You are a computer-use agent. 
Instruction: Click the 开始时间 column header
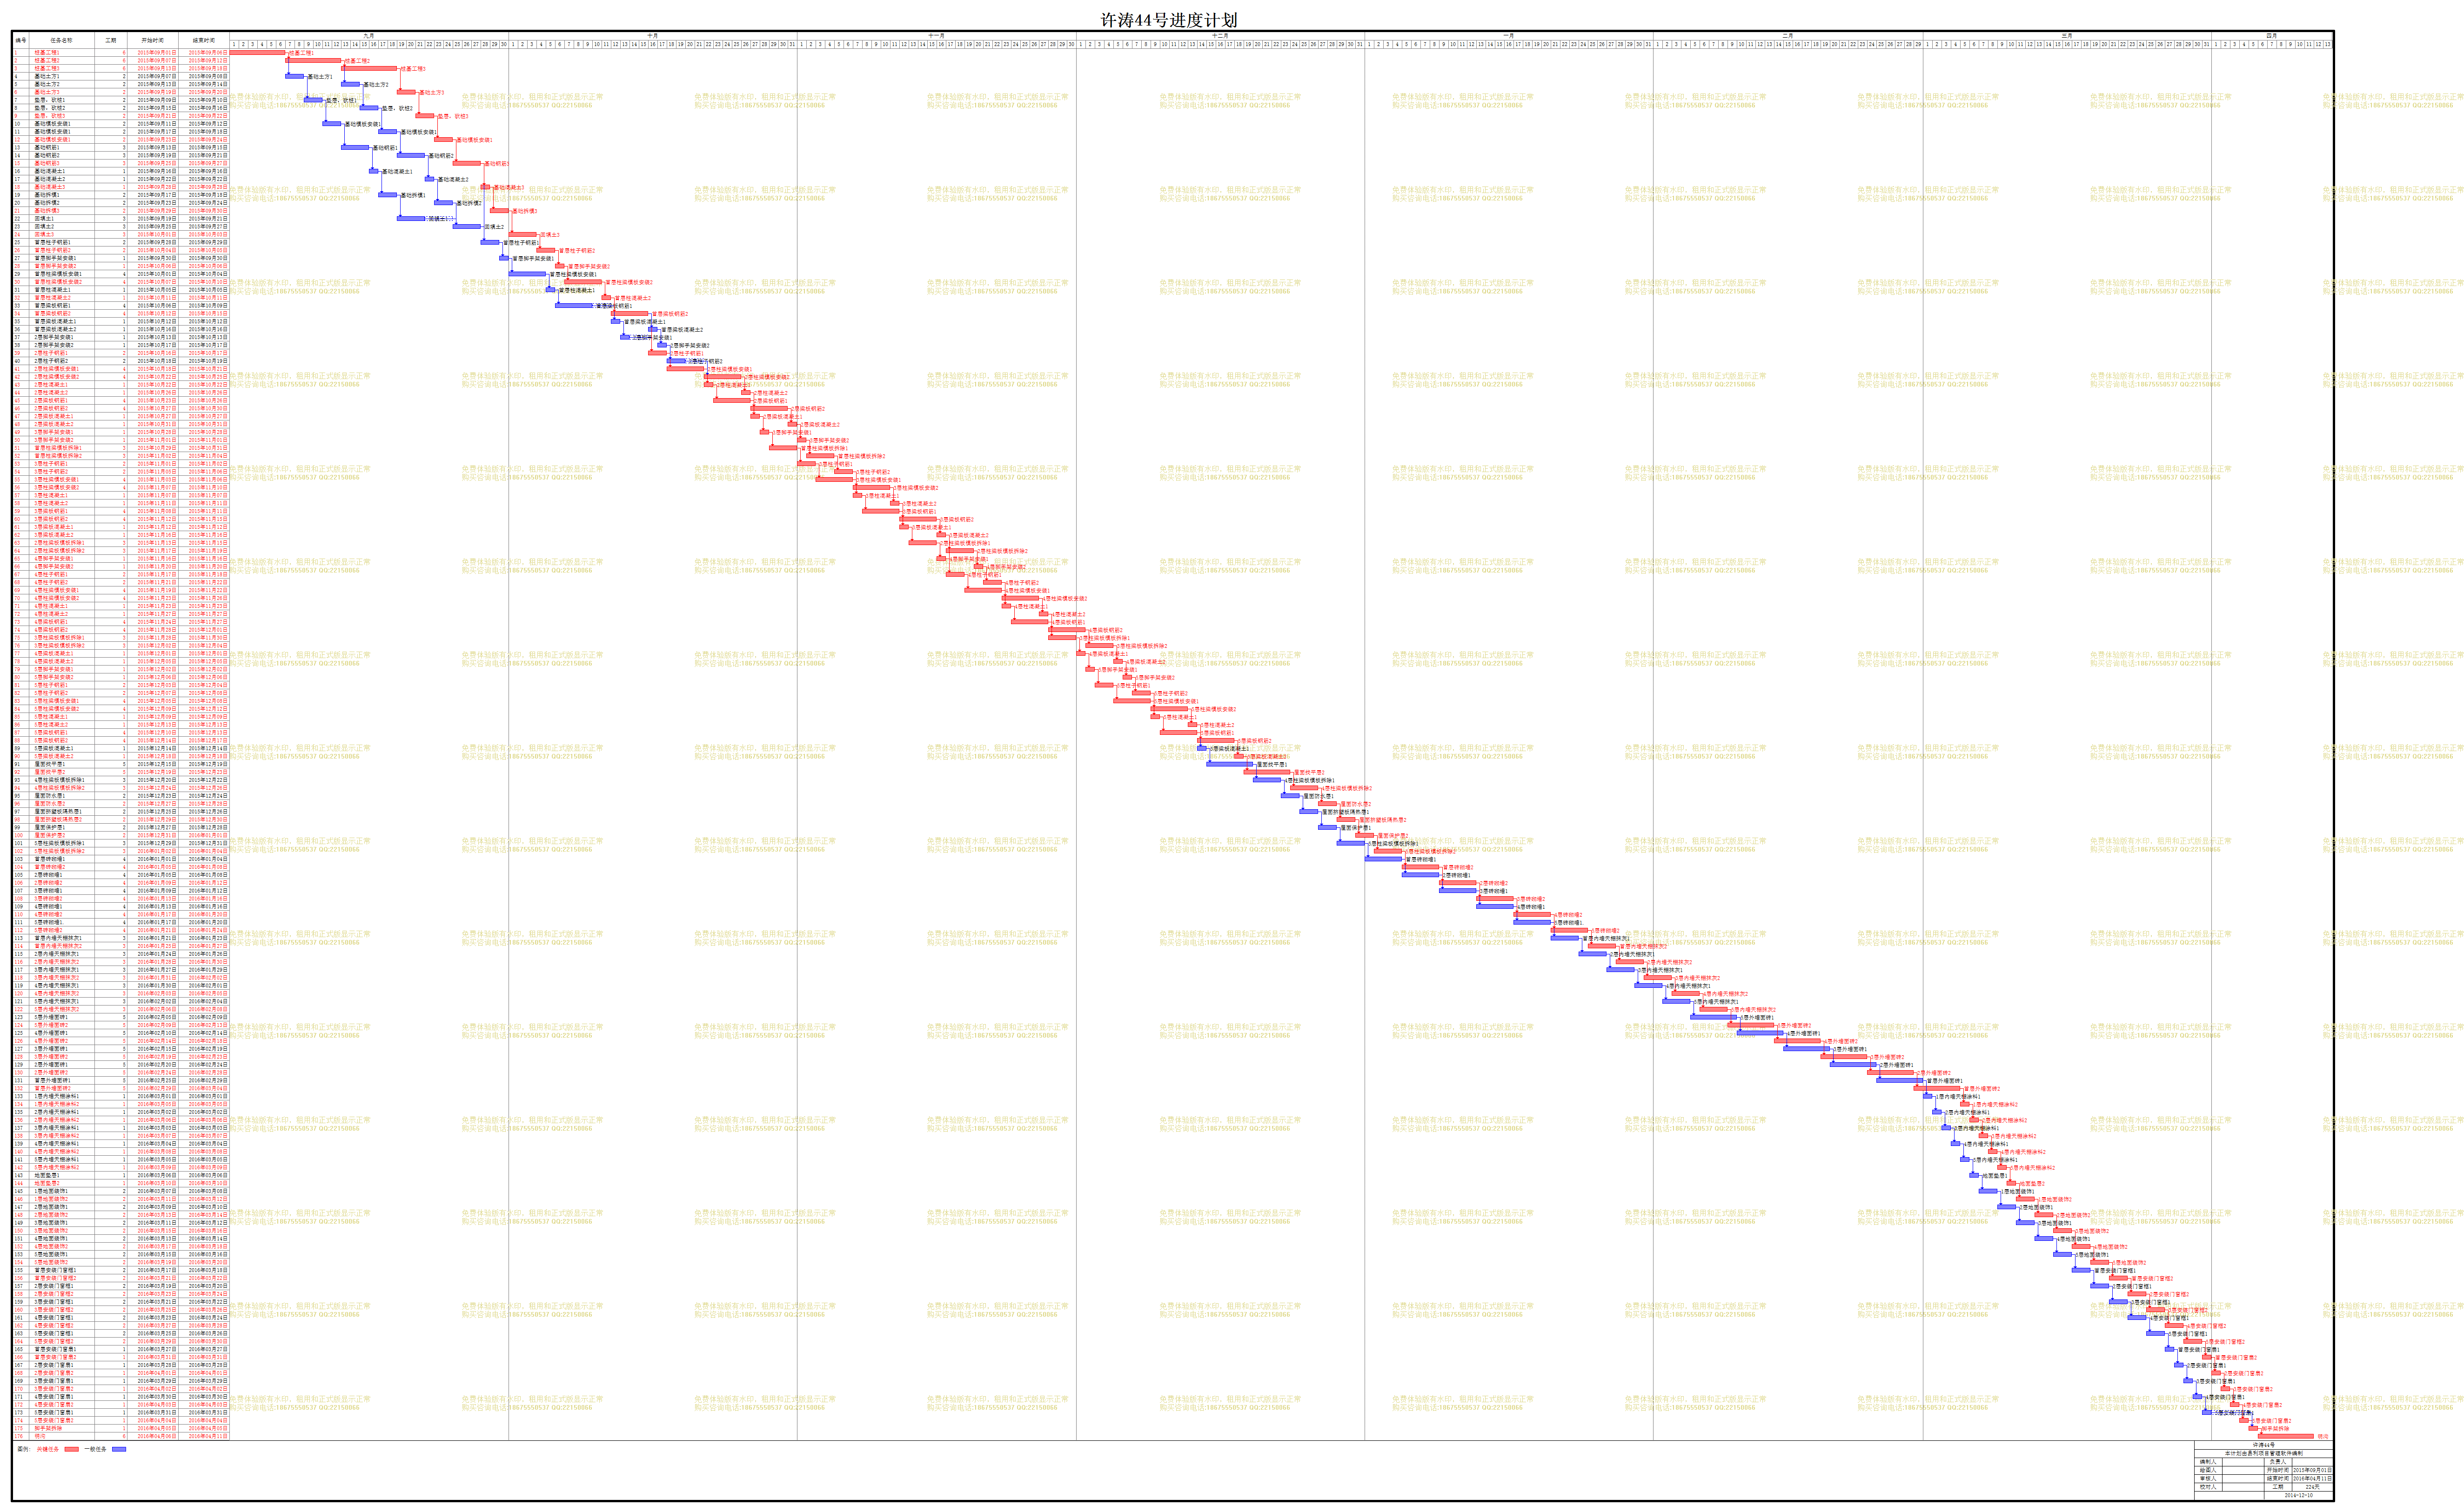pyautogui.click(x=152, y=41)
